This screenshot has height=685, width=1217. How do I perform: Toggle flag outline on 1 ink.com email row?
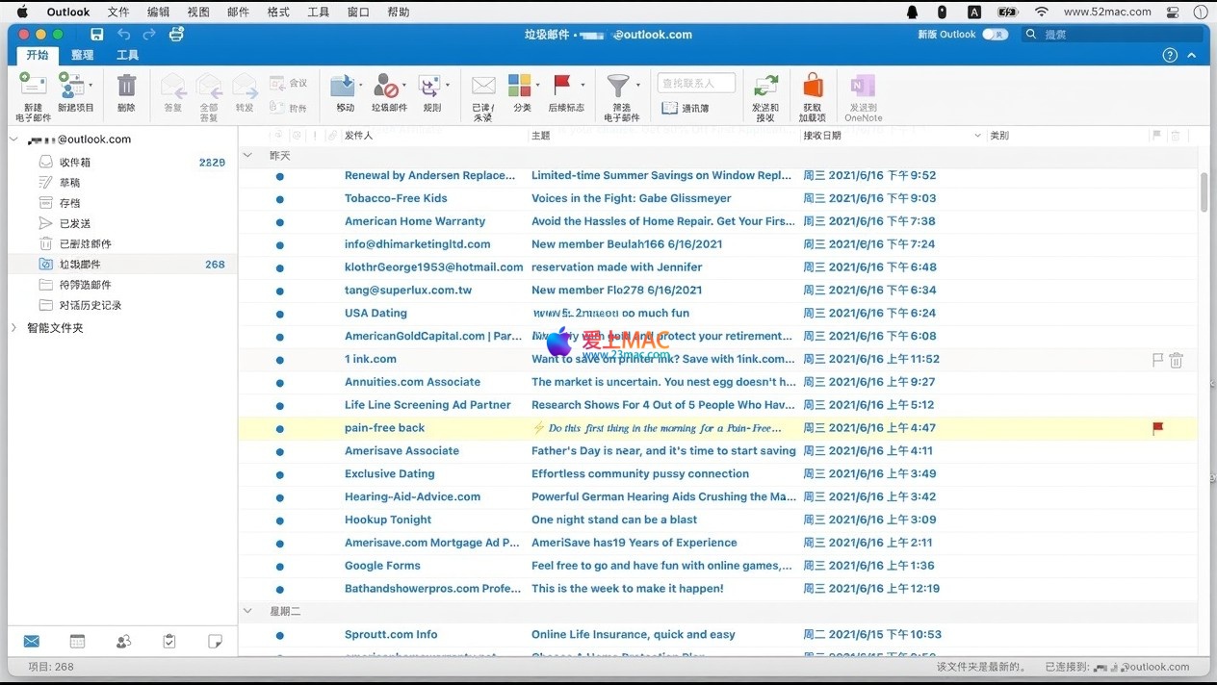coord(1157,360)
